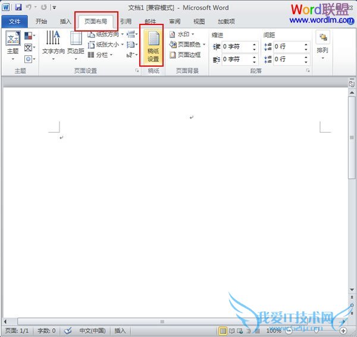This screenshot has height=337, width=357.
Task: Toggle the 插入 insert mode indicator
Action: (x=120, y=330)
